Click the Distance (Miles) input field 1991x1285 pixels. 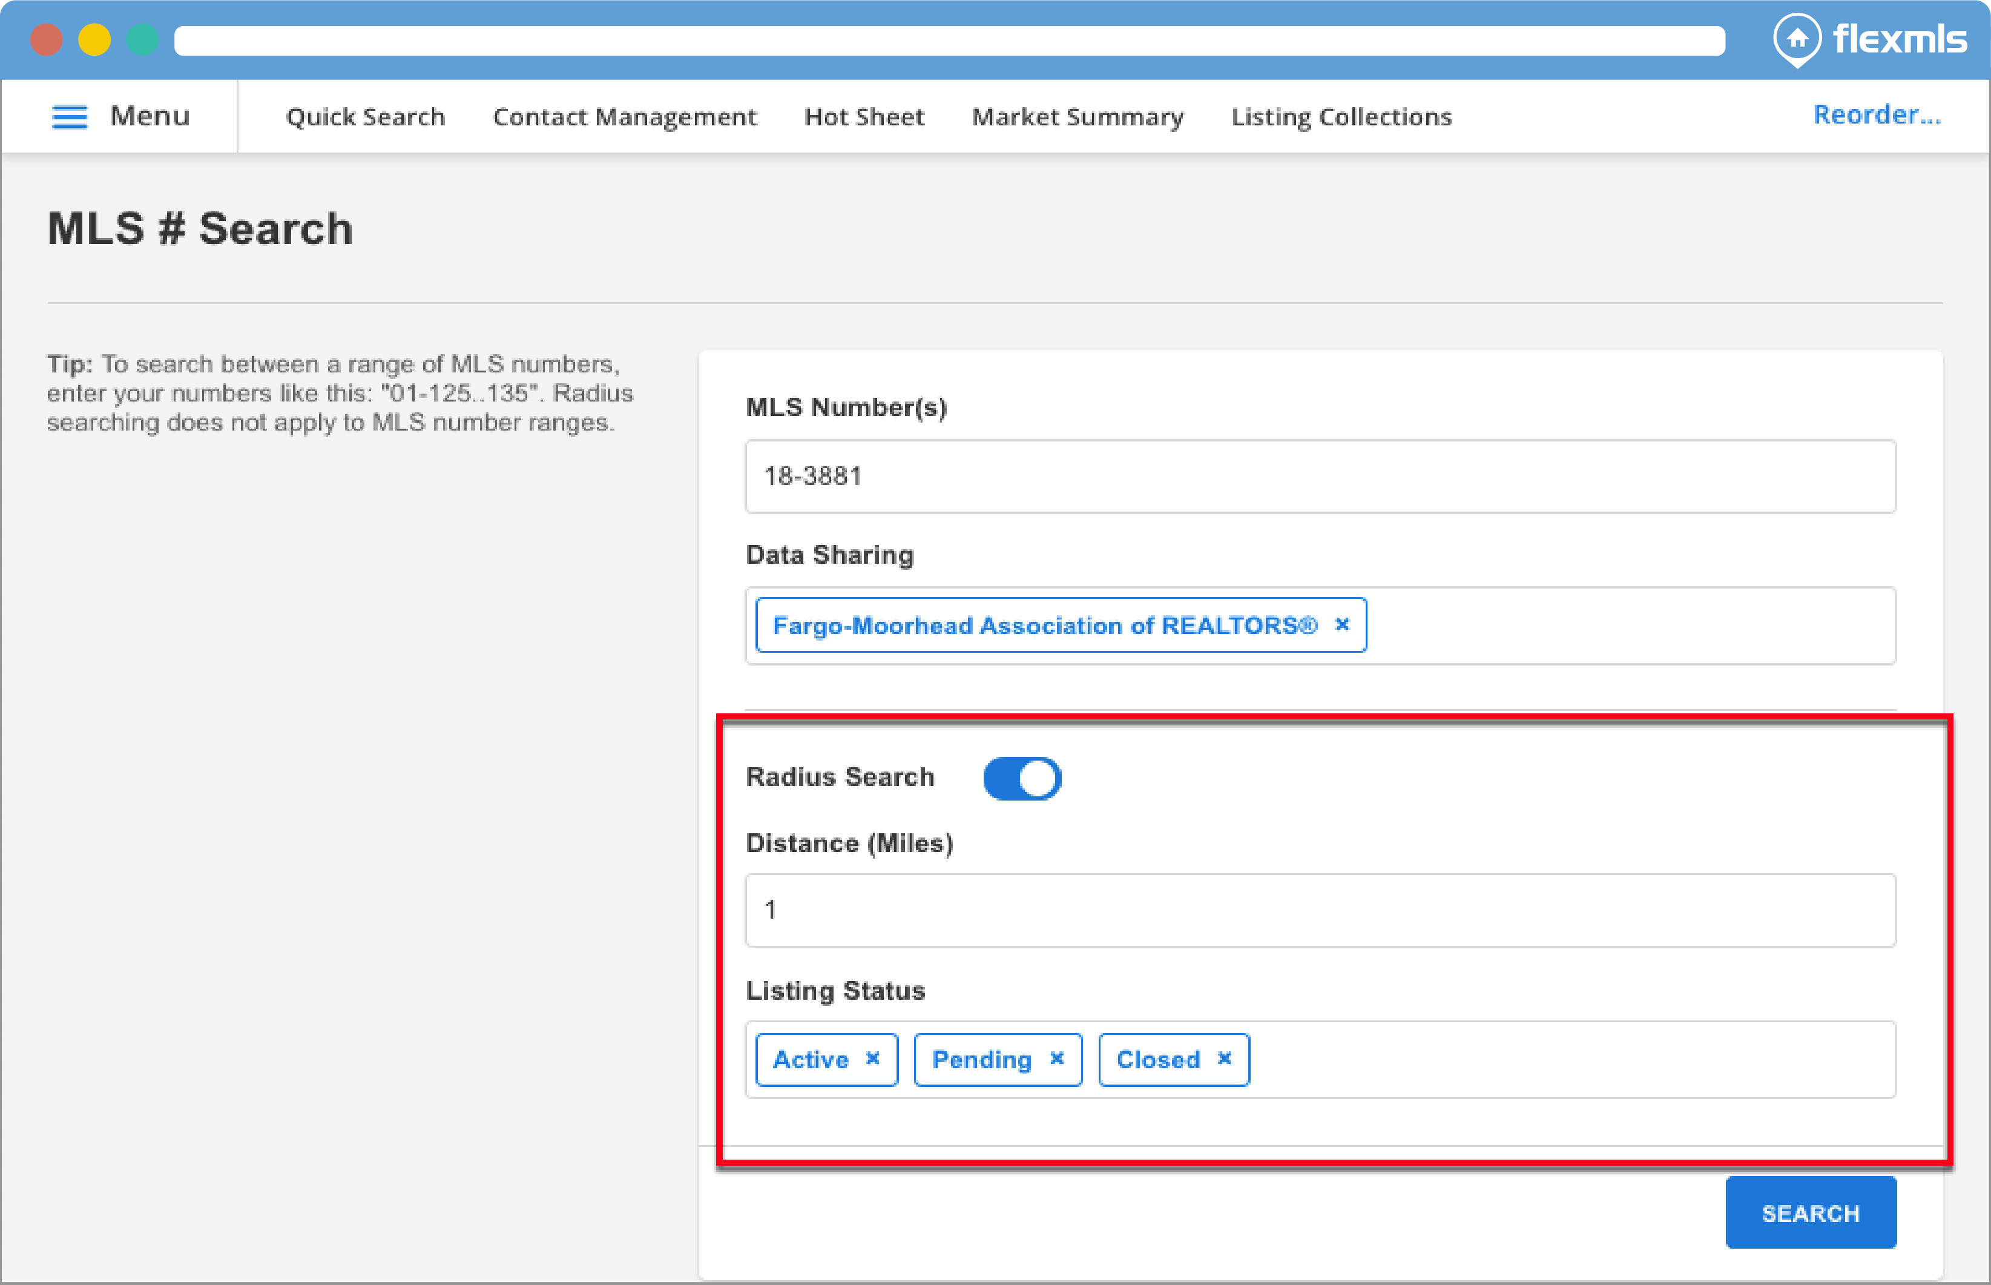pyautogui.click(x=1320, y=910)
